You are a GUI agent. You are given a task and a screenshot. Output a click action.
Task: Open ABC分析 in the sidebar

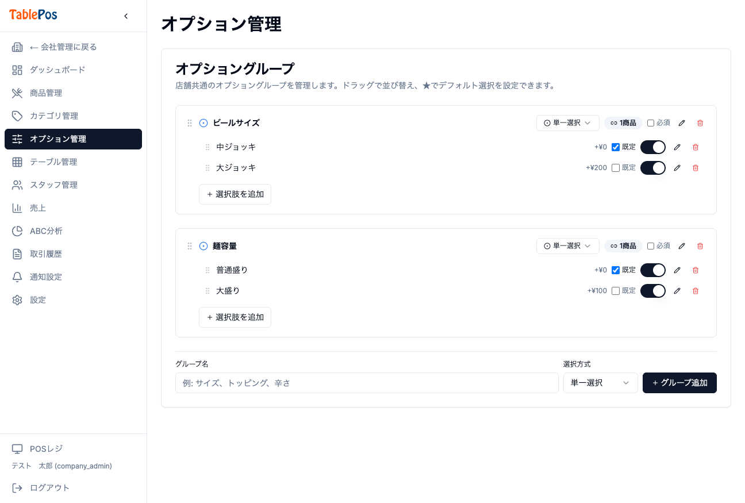pyautogui.click(x=73, y=231)
